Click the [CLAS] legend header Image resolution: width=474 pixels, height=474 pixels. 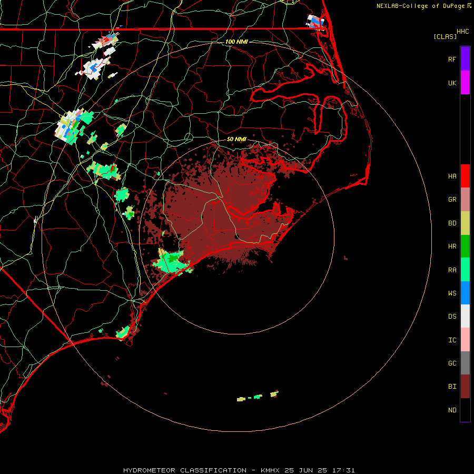pyautogui.click(x=445, y=36)
